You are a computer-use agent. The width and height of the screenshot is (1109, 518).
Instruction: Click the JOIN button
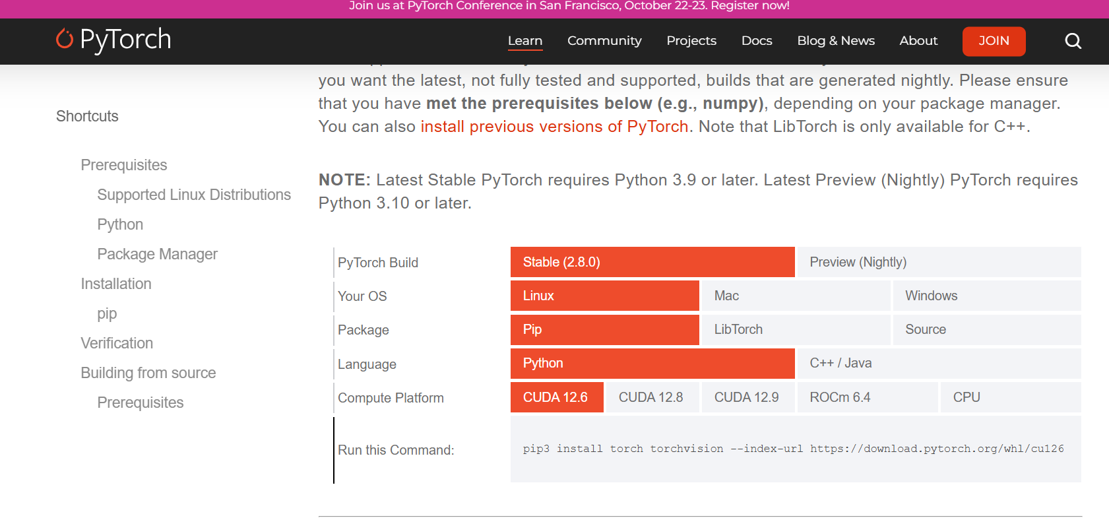pos(994,41)
